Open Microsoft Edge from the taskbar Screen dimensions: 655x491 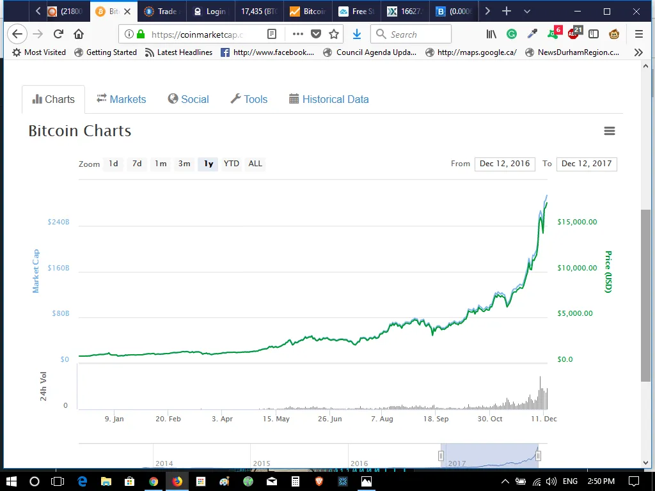click(x=83, y=481)
